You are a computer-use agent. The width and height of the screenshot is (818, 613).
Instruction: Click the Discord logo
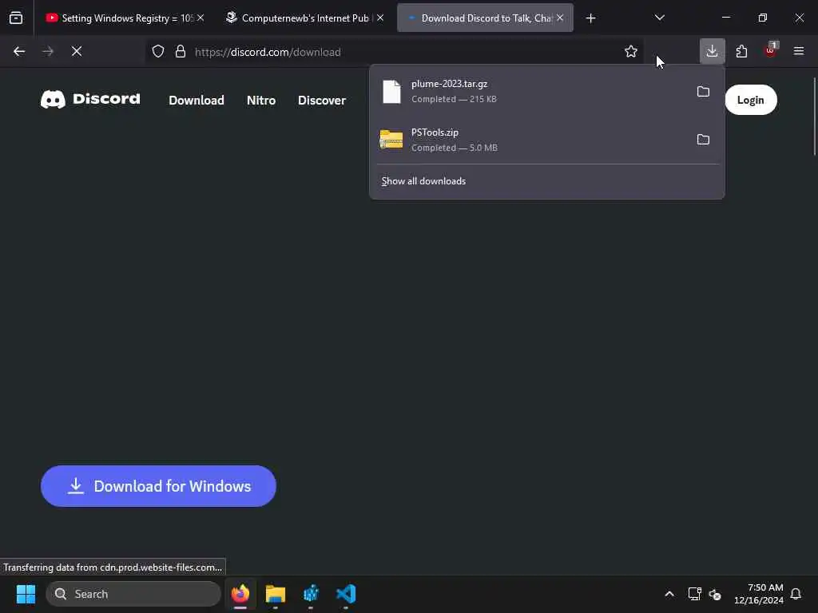tap(90, 99)
